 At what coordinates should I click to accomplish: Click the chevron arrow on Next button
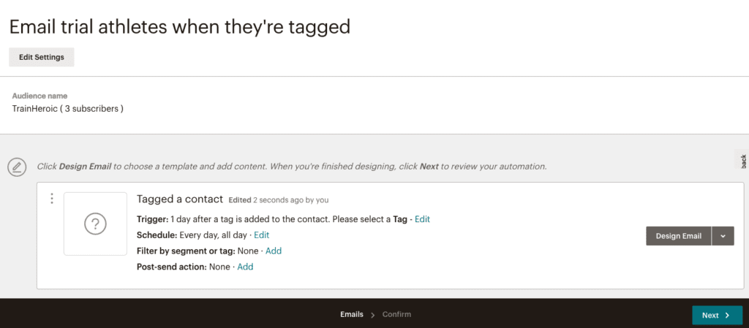pyautogui.click(x=727, y=315)
